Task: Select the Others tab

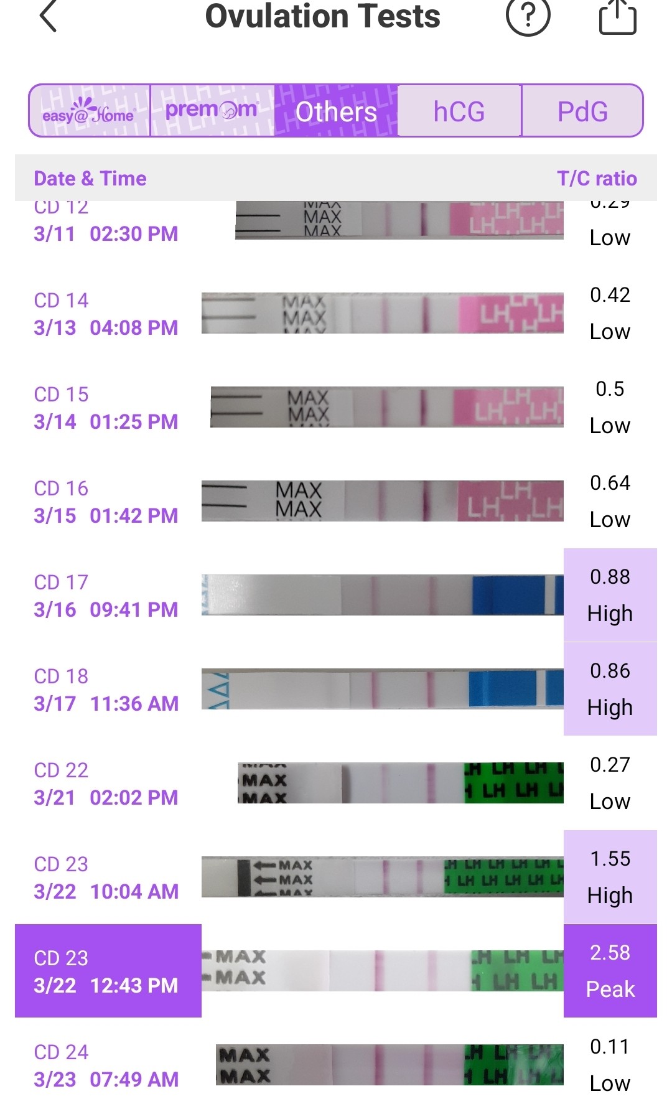Action: tap(336, 111)
